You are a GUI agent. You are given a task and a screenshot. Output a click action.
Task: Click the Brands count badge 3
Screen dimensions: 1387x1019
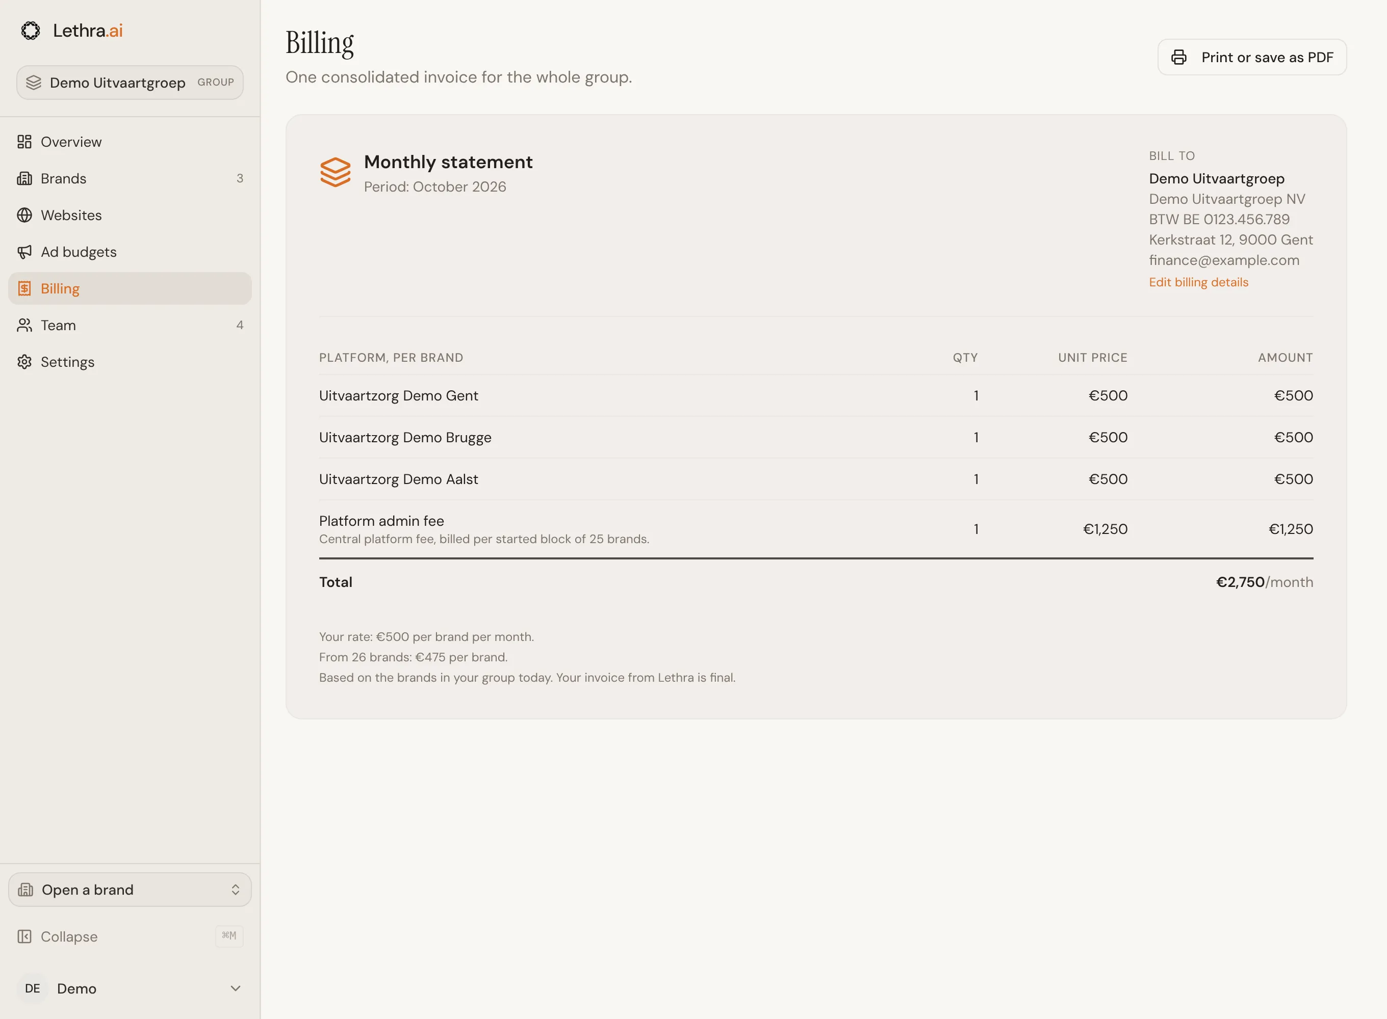pyautogui.click(x=240, y=178)
